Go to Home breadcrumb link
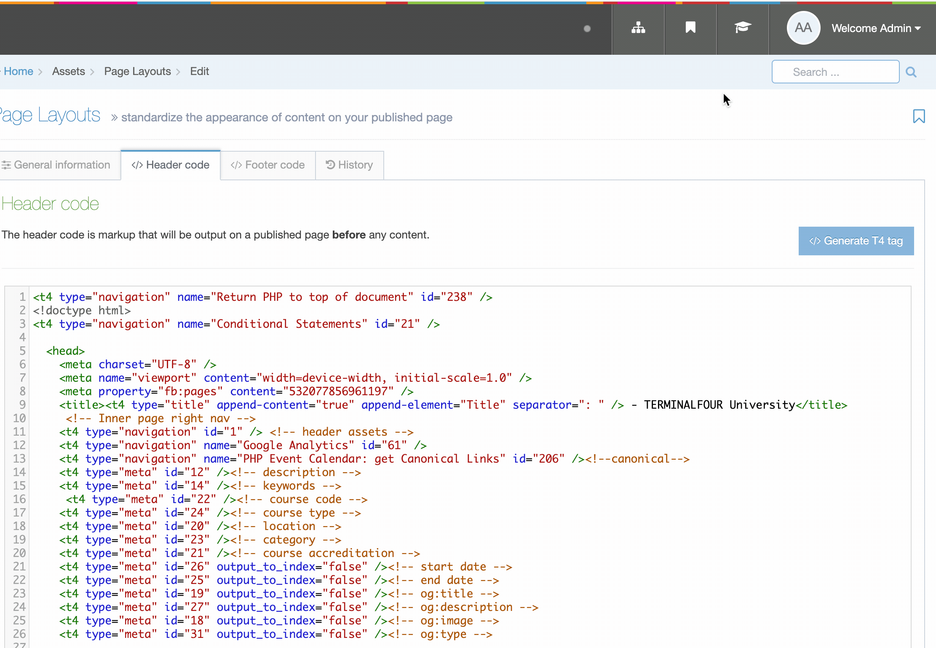The height and width of the screenshot is (648, 936). pyautogui.click(x=19, y=71)
